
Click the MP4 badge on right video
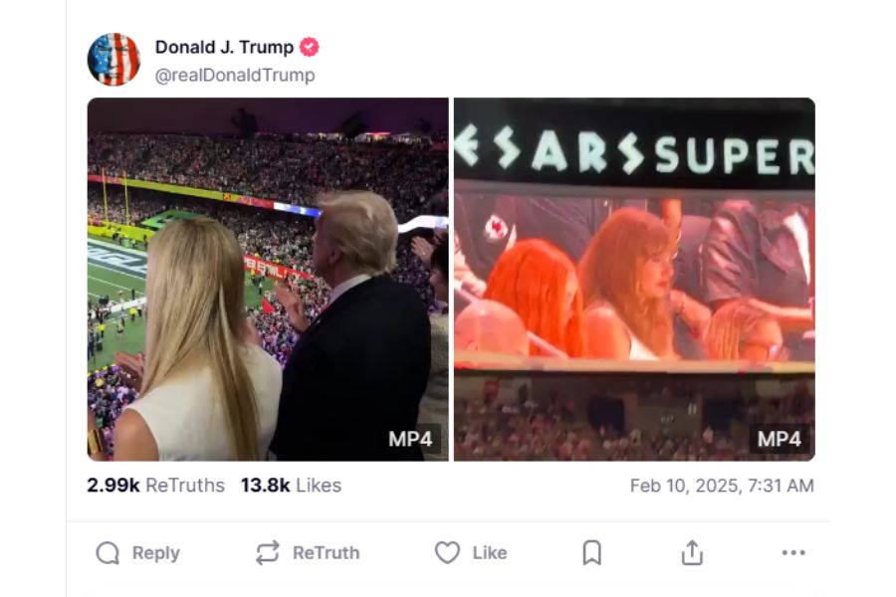tap(780, 439)
